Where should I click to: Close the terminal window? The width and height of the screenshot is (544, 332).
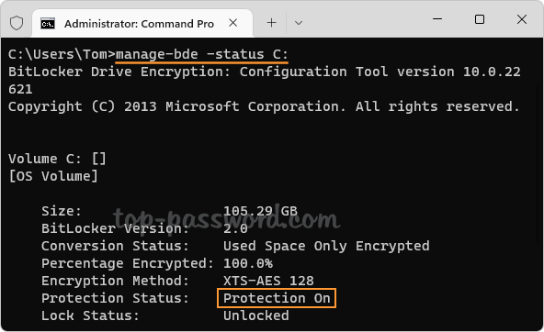point(522,19)
